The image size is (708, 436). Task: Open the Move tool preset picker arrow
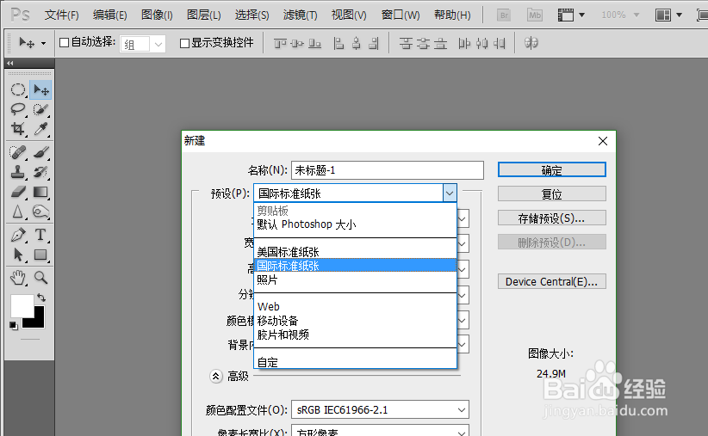(x=43, y=44)
